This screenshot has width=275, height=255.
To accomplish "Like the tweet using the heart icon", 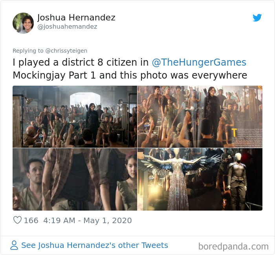I will point(17,220).
